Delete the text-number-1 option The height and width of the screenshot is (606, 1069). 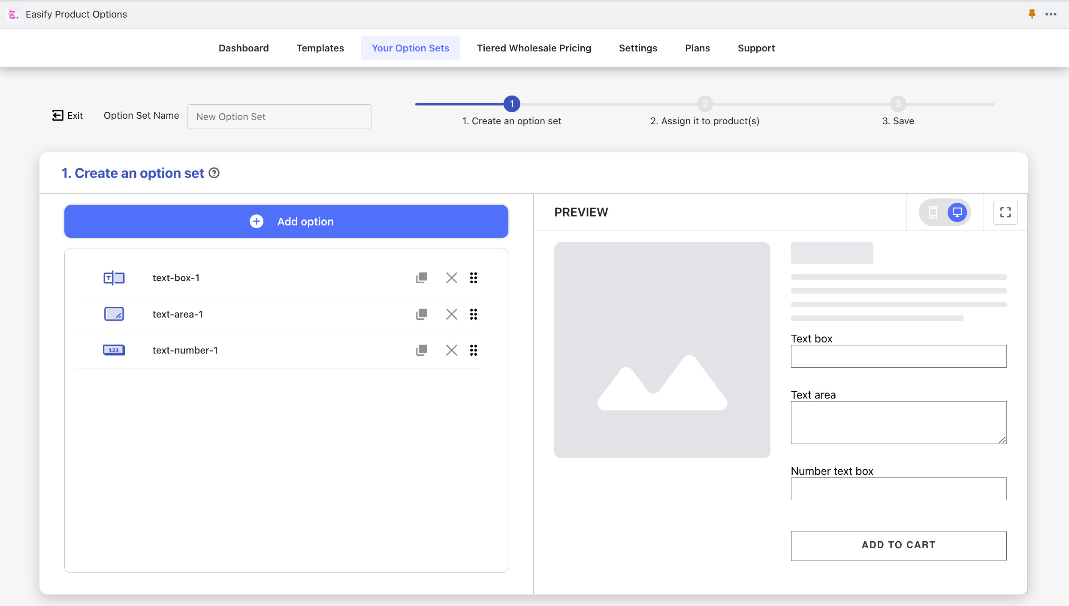point(451,350)
